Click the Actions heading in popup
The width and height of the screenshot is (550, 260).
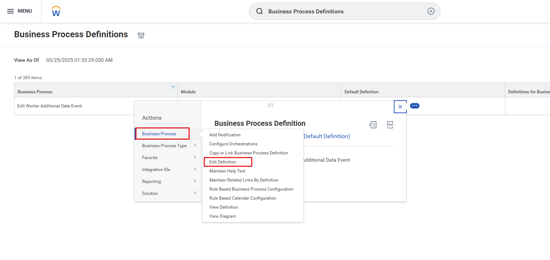pyautogui.click(x=152, y=118)
